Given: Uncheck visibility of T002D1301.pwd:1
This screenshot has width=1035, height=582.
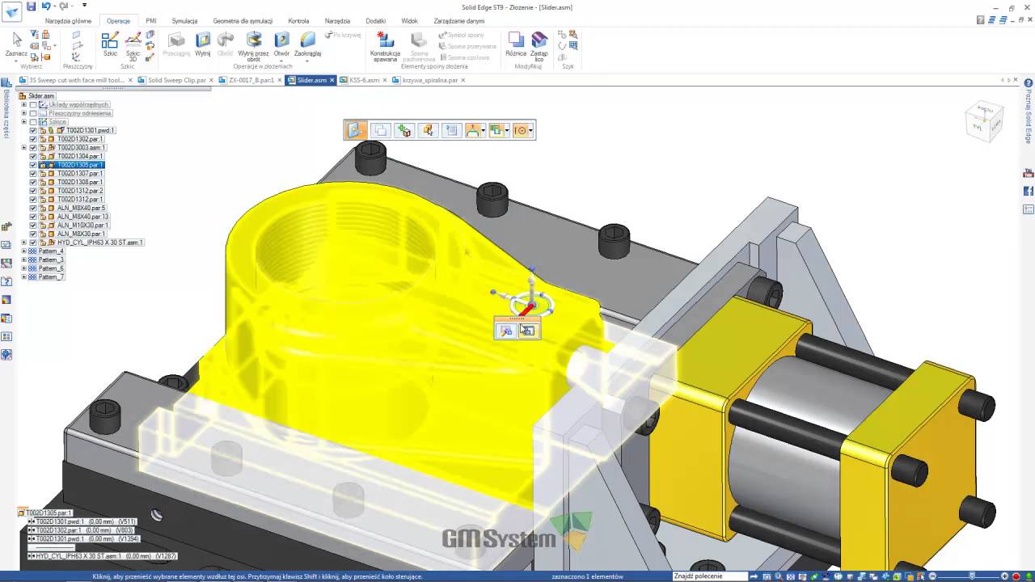Looking at the screenshot, I should tap(33, 130).
